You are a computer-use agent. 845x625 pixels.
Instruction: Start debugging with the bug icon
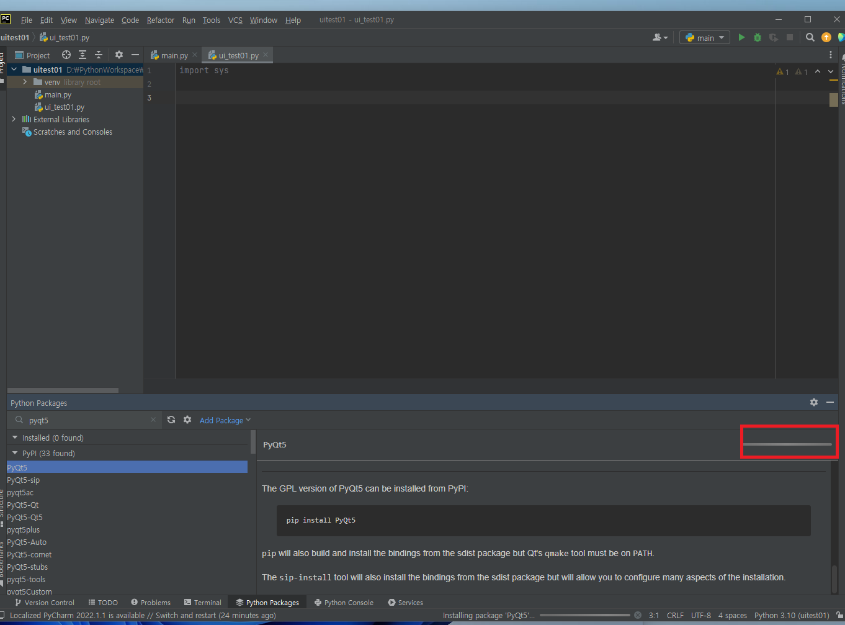(x=758, y=38)
